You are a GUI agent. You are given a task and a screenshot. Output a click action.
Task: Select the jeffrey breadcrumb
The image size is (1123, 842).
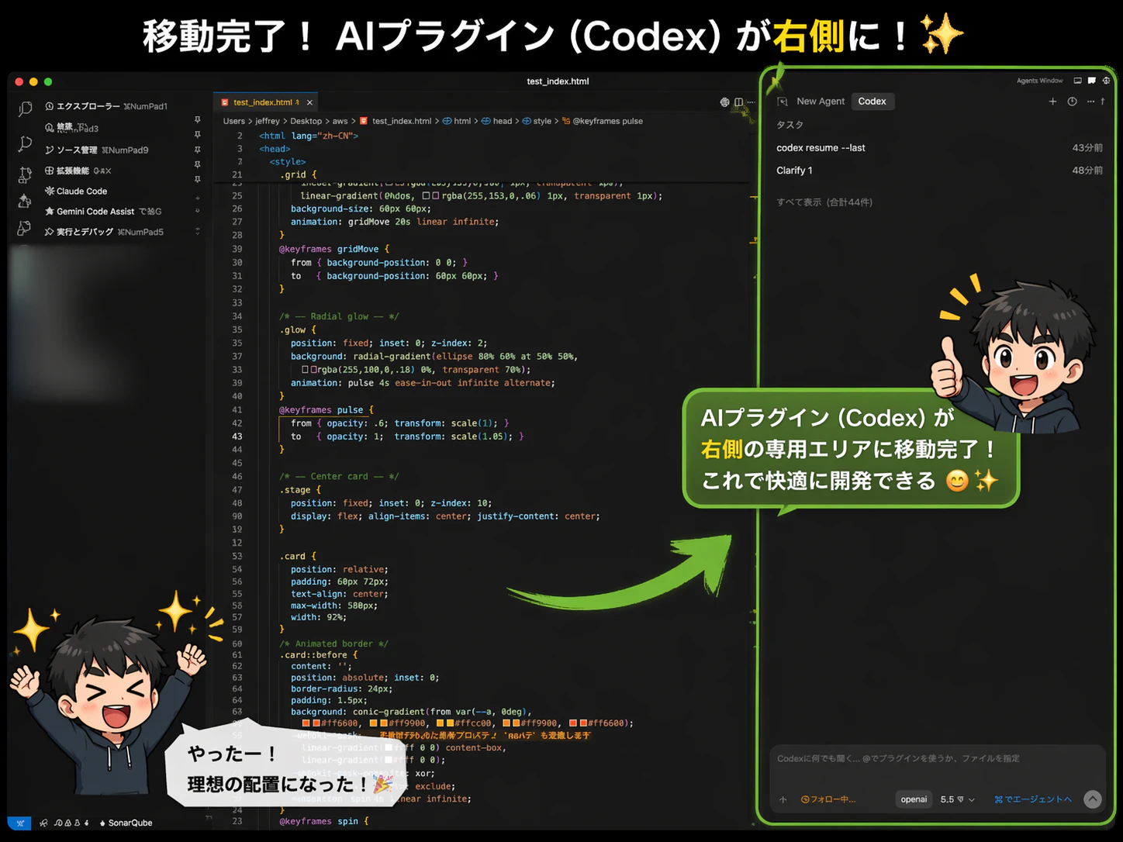click(x=268, y=121)
